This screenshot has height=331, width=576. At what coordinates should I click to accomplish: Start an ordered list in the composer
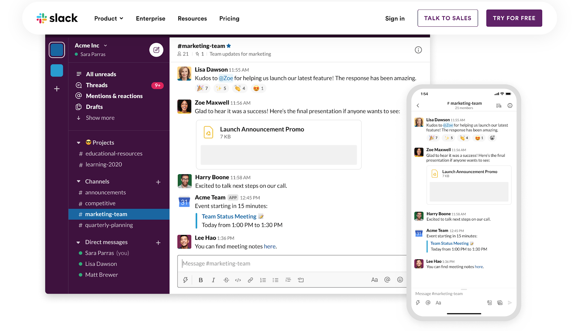(x=263, y=280)
